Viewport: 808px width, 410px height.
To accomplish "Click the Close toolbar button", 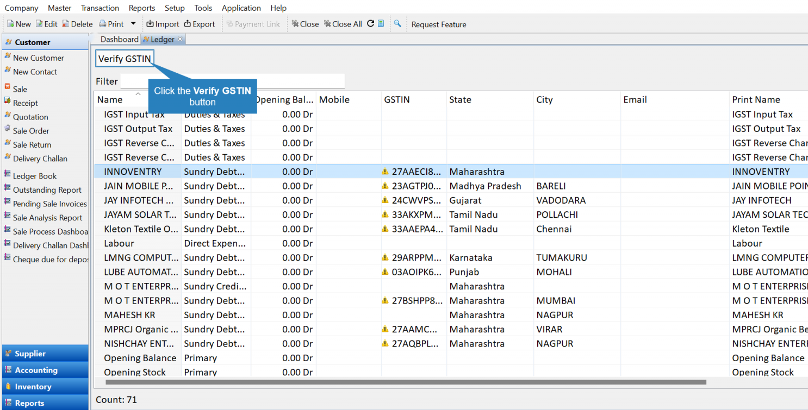I will click(x=305, y=24).
